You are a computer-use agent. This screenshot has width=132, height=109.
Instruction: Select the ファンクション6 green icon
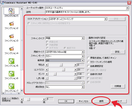(12, 74)
